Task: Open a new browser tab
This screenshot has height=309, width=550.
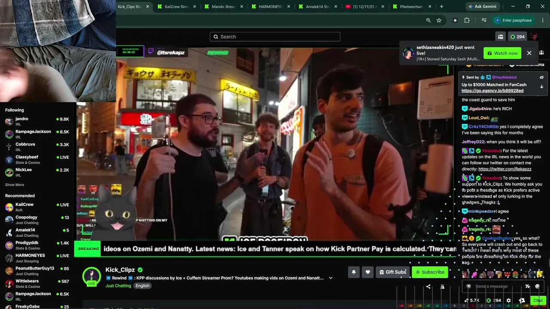Action: point(441,6)
